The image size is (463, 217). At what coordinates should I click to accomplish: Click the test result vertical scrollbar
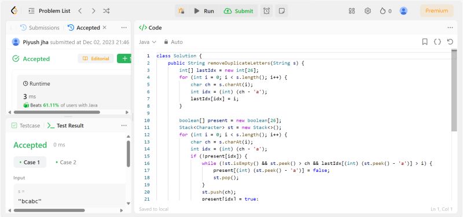pyautogui.click(x=128, y=153)
